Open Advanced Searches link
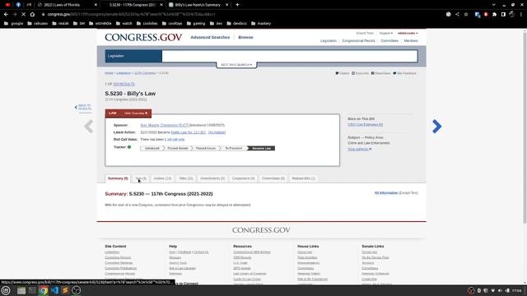The width and height of the screenshot is (527, 296). pos(210,37)
